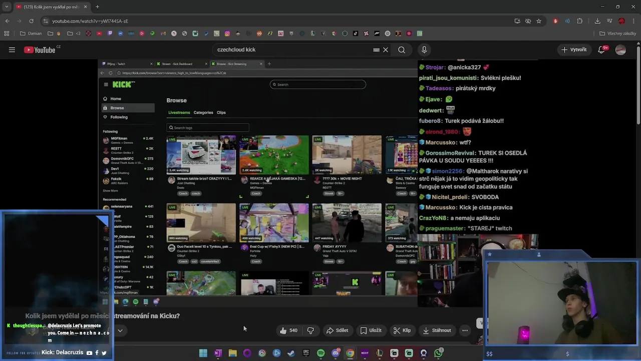
Task: Start voice search with the microphone
Action: coord(424,50)
